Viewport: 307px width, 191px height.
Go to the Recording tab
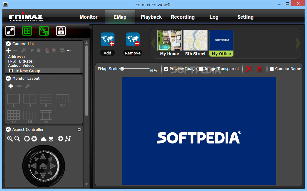tap(182, 17)
